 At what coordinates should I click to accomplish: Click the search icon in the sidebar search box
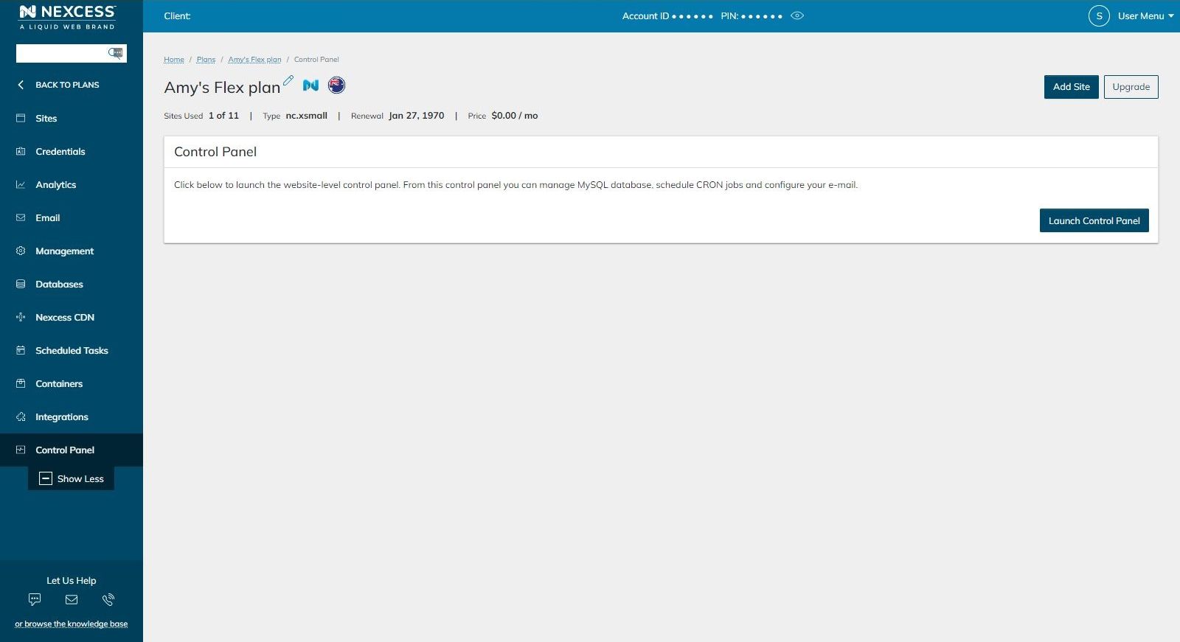click(116, 53)
